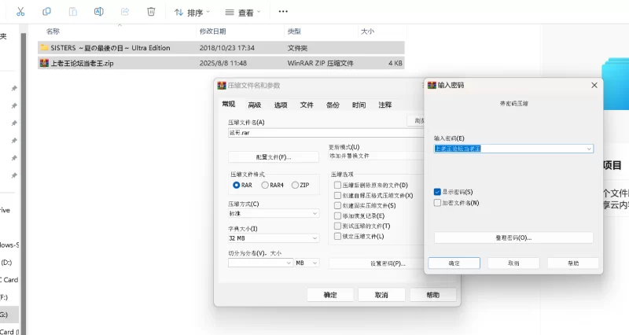Click the 设置密码(P)... button
Viewport: 629px width, 335px height.
[377, 263]
